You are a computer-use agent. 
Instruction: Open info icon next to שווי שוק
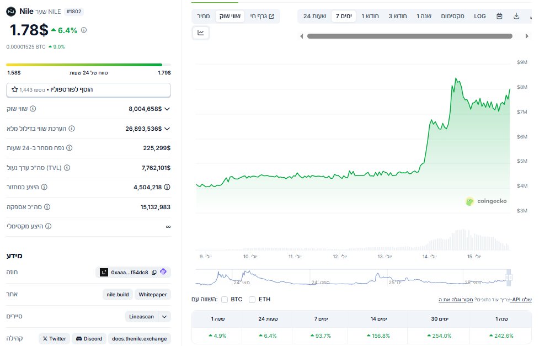(x=33, y=109)
